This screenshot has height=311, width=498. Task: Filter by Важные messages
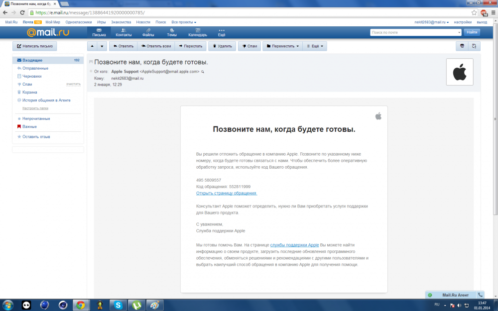click(x=29, y=126)
